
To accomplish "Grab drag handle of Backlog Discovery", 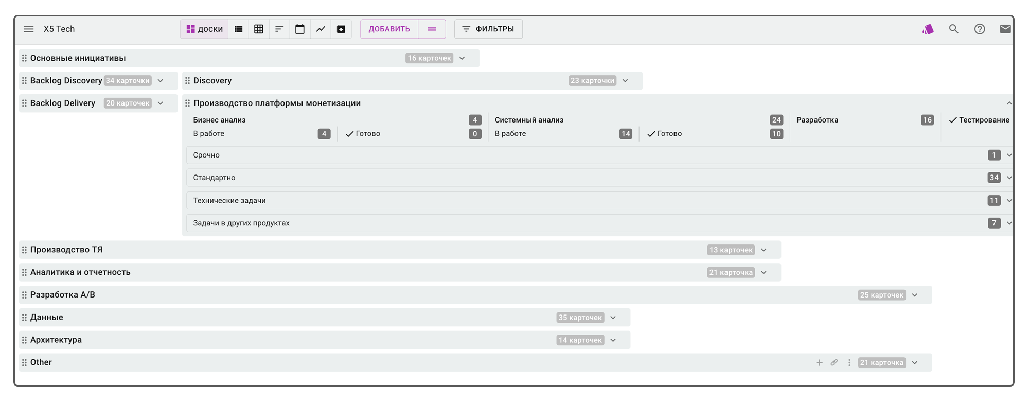I will pos(24,81).
